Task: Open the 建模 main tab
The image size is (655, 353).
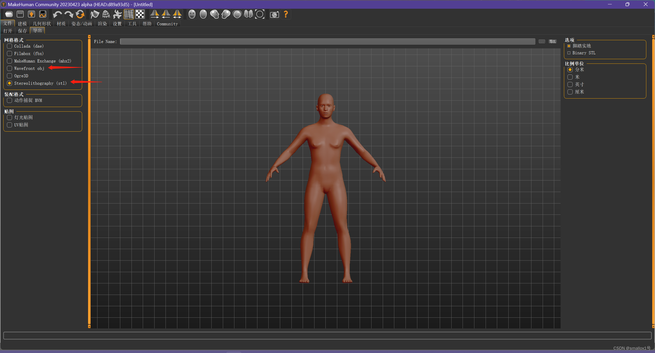Action: 22,24
